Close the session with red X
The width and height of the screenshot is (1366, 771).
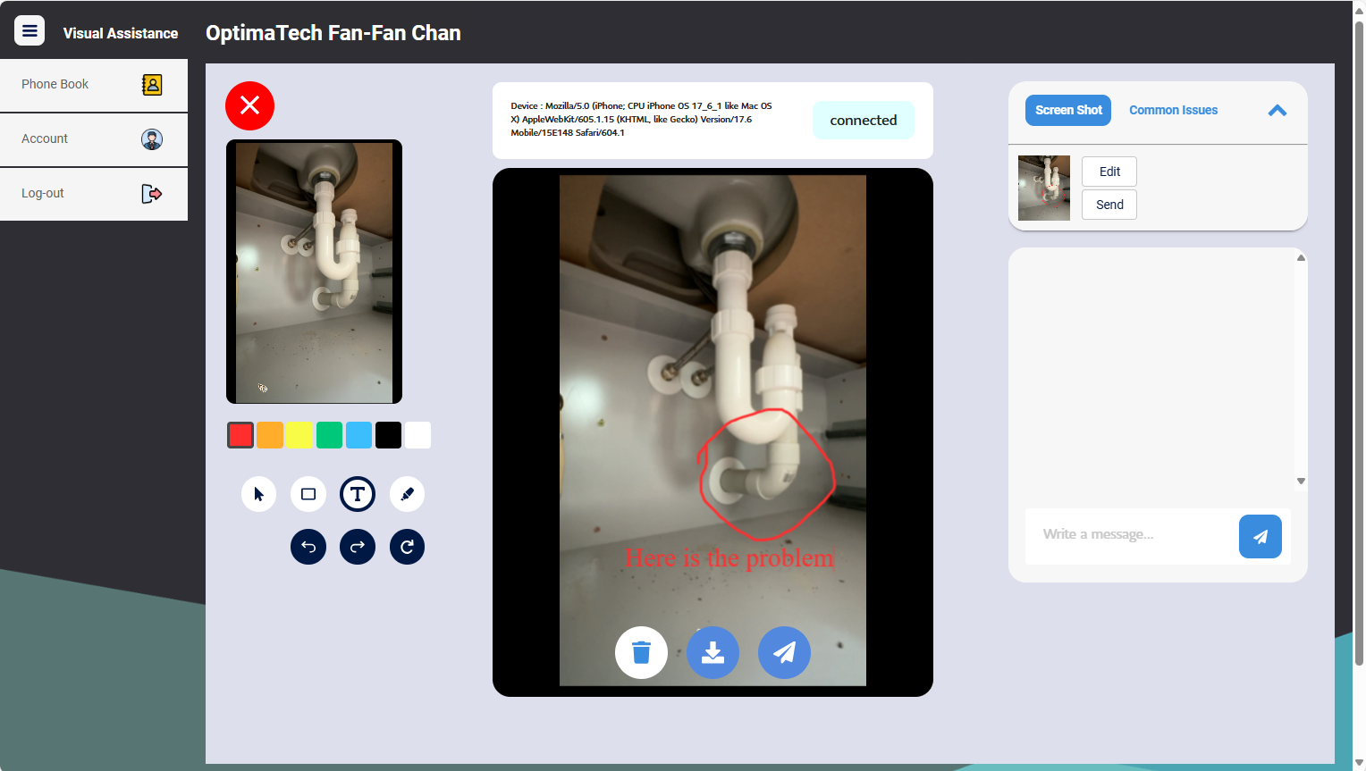point(249,105)
